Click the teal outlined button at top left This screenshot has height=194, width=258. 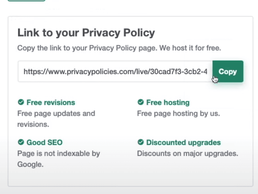point(26,1)
